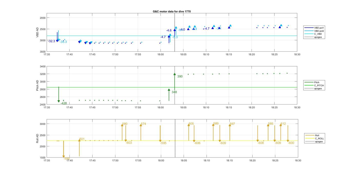
Task: Click "apogee" in the Roll legend
Action: click(319, 142)
